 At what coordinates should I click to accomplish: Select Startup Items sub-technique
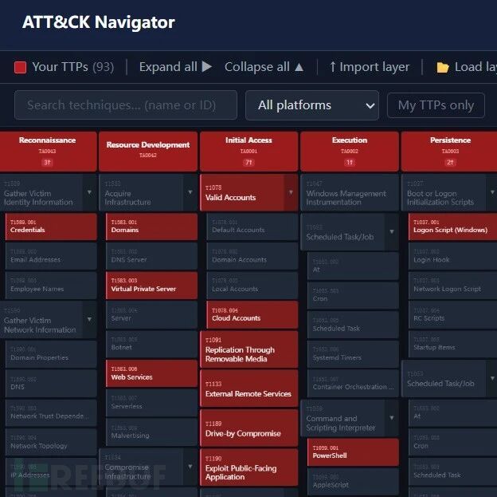coord(452,344)
